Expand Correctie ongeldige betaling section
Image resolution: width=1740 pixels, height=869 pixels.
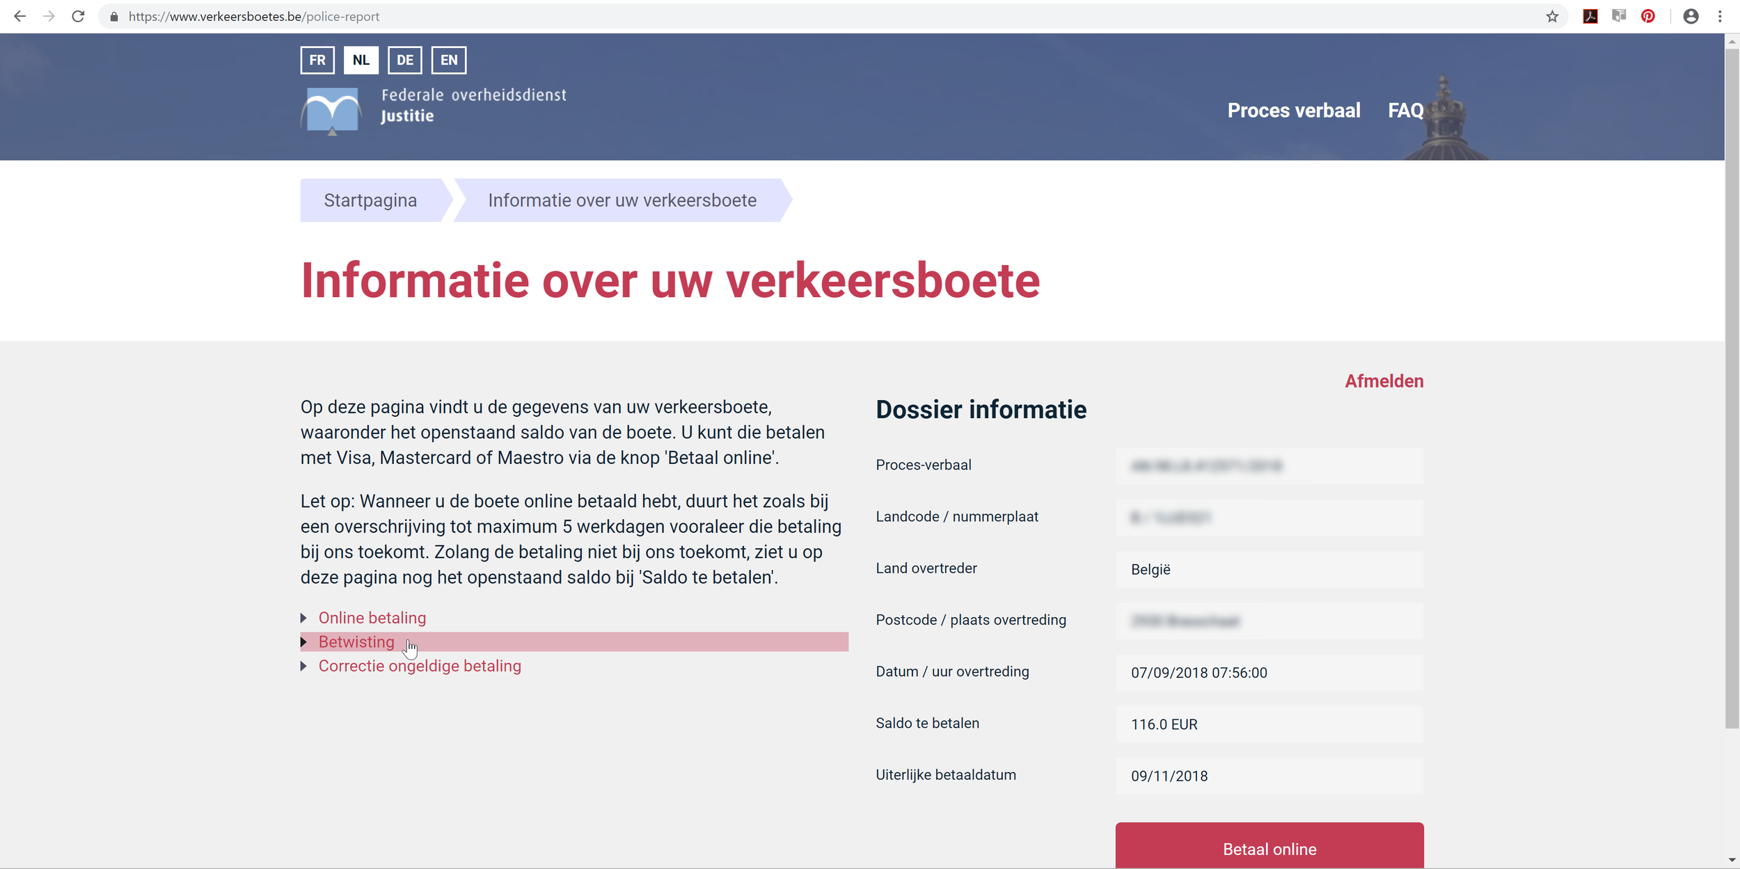pyautogui.click(x=419, y=666)
